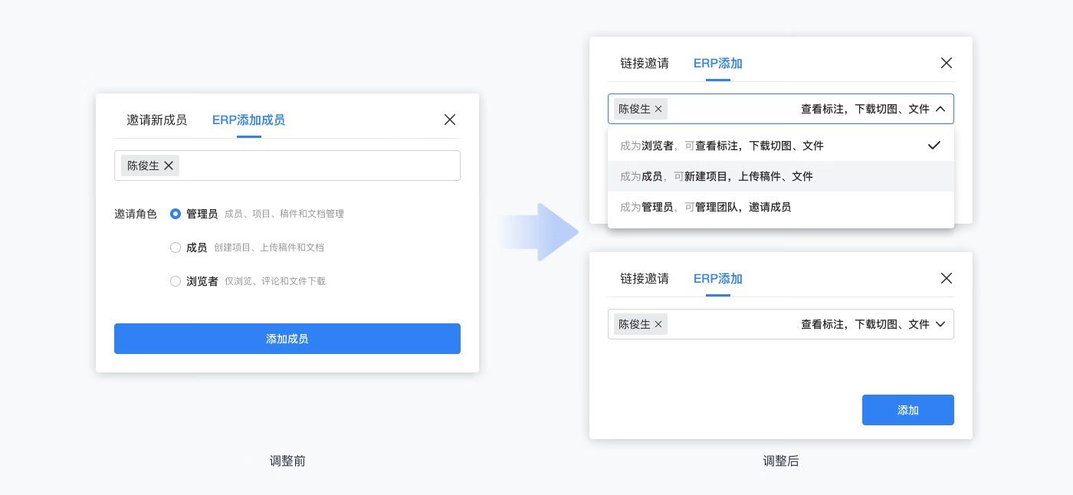Close the lower 调整后 dialog with X
The width and height of the screenshot is (1073, 495).
[x=947, y=278]
